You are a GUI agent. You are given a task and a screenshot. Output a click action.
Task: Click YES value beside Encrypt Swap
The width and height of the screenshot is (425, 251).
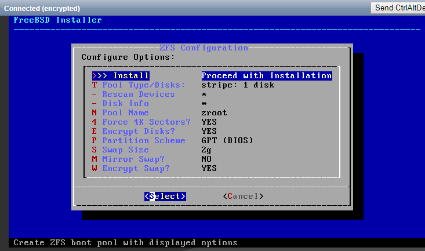point(209,168)
